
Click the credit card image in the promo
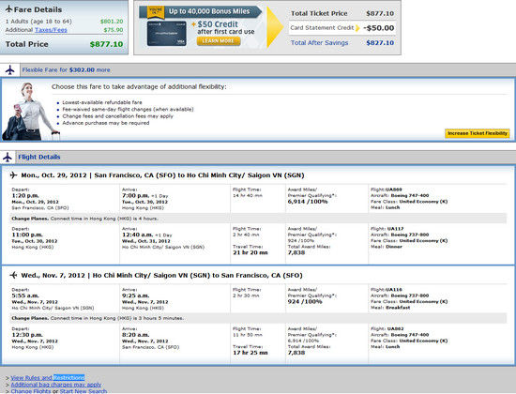[166, 34]
